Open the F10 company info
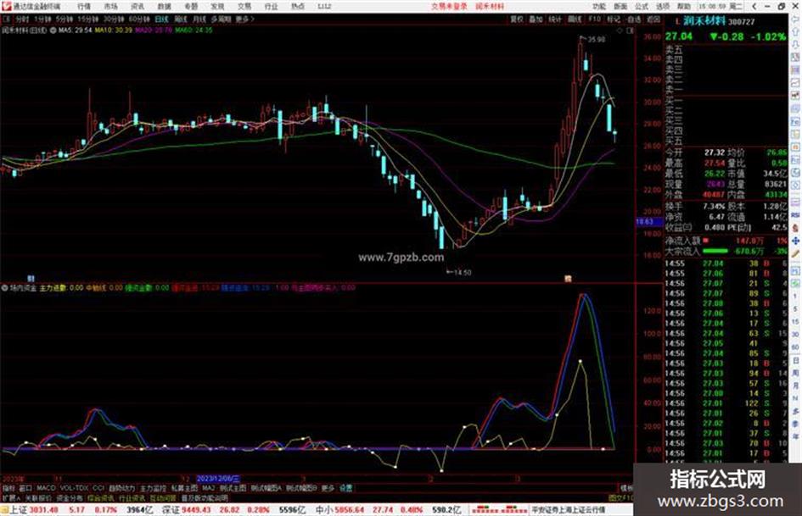 click(x=594, y=19)
